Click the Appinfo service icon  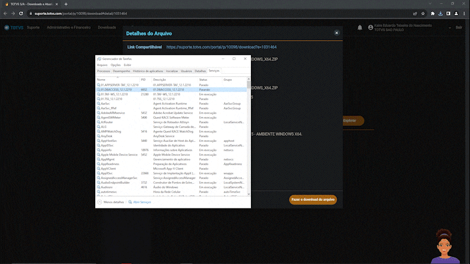click(x=99, y=150)
